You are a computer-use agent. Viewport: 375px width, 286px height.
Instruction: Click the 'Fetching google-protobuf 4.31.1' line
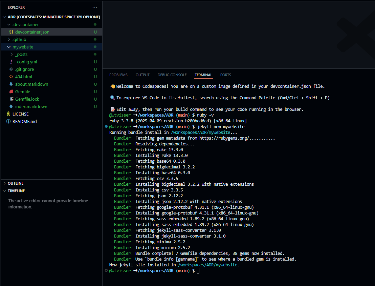pyautogui.click(x=184, y=207)
